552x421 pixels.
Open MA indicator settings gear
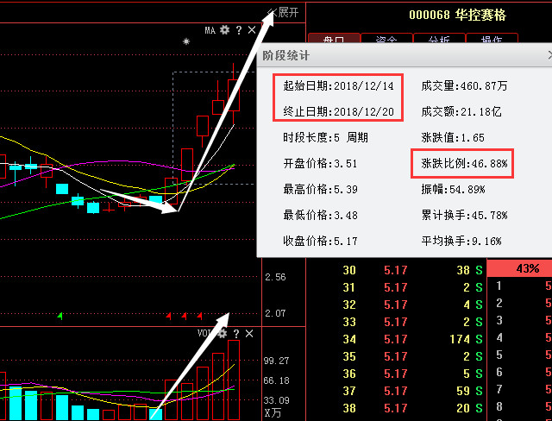pyautogui.click(x=224, y=30)
